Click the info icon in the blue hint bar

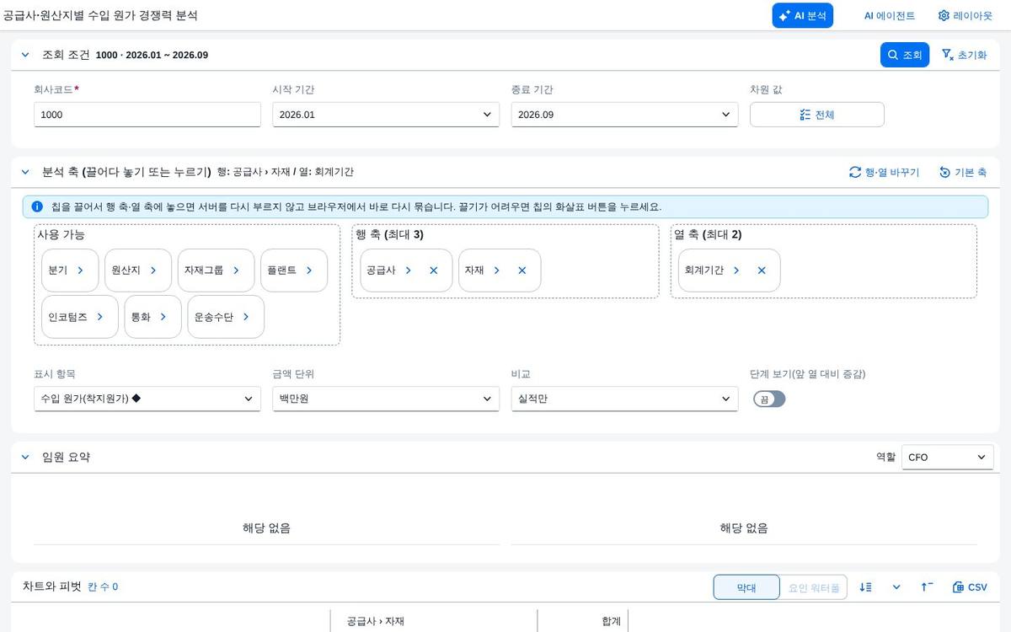[37, 206]
